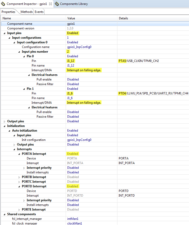The image size is (189, 225).
Task: Toggle the Input pins Enabled highlighted value
Action: pos(73,33)
